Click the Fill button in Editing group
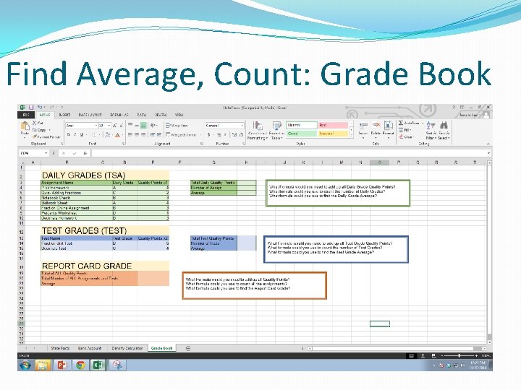The width and height of the screenshot is (521, 390). pos(405,130)
